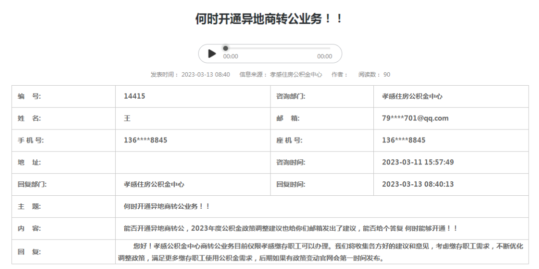The width and height of the screenshot is (539, 269).
Task: Click the consult time 2023-03-11 15:57:49
Action: [417, 162]
